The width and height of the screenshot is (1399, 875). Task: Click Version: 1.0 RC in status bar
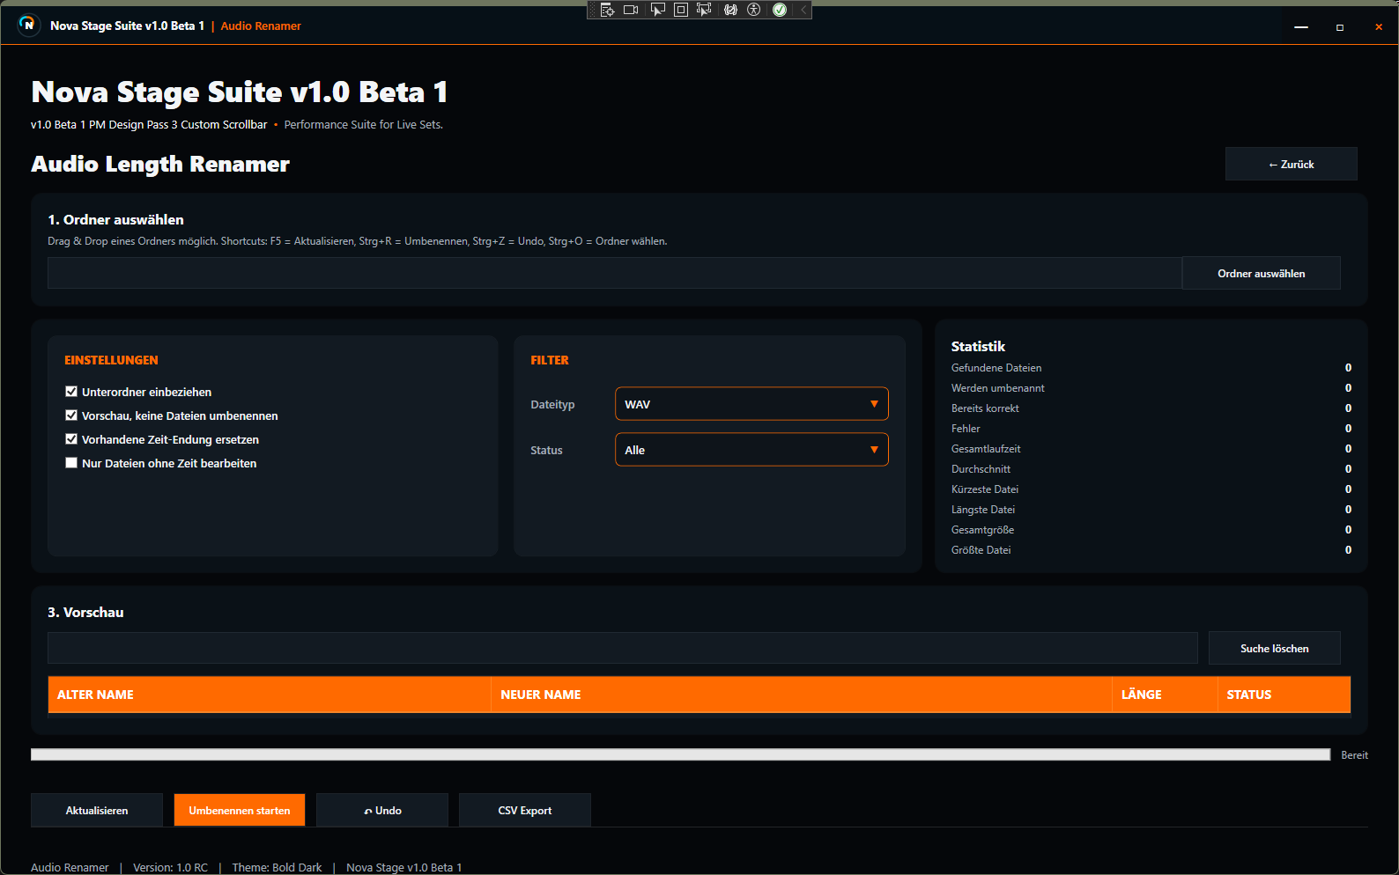[x=170, y=867]
